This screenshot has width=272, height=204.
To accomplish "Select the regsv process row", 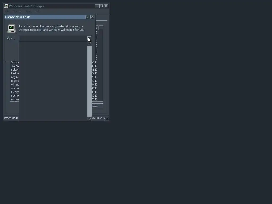I will (15, 77).
